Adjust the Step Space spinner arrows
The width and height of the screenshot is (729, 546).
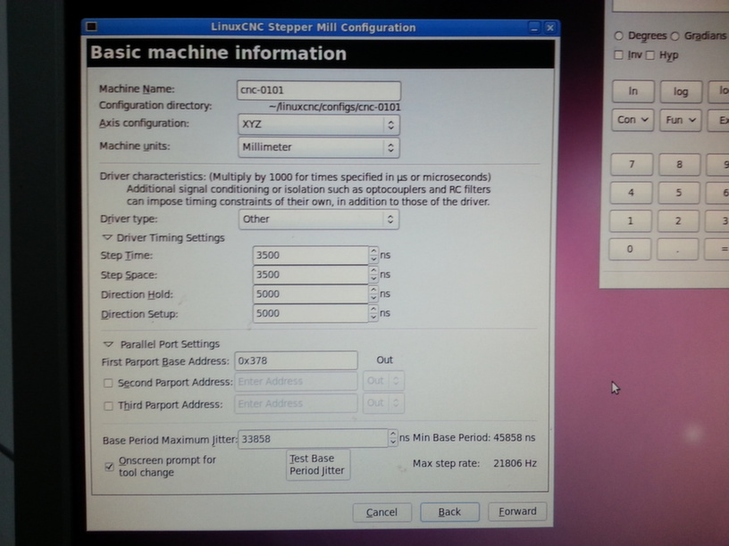(x=373, y=275)
